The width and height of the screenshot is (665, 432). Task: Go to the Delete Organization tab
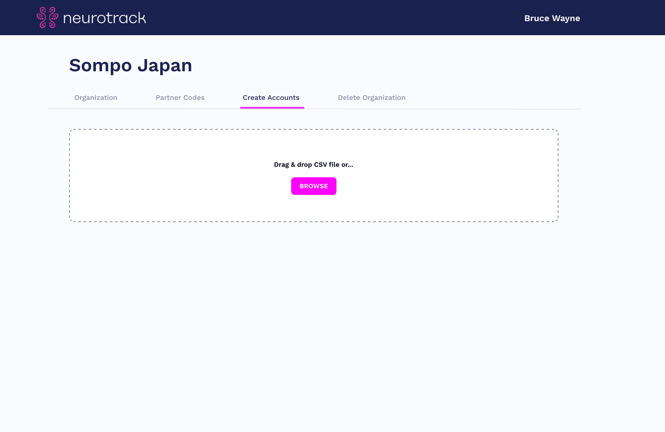(371, 98)
